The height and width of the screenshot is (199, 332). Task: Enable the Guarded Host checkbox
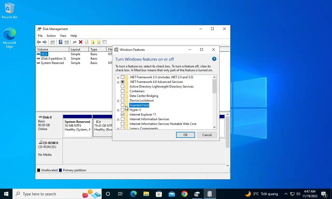click(122, 105)
